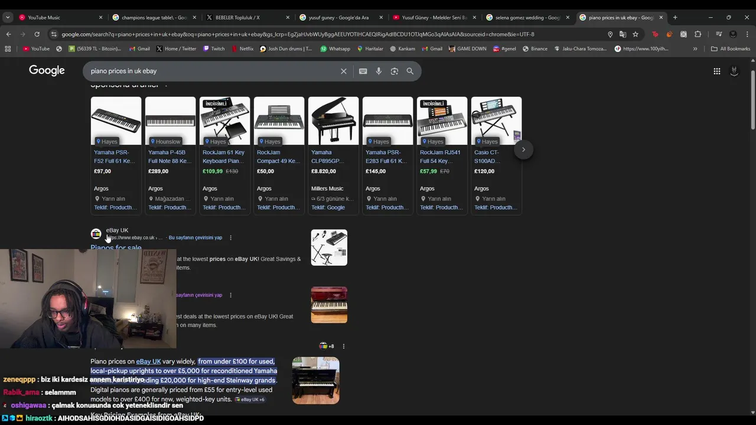Open AI overview three-dot options

(343, 346)
